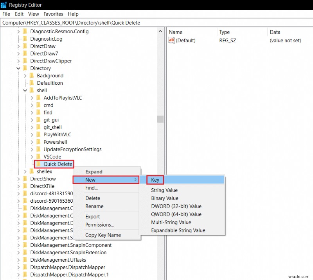This screenshot has width=313, height=280.
Task: Click the shell folder icon under Directory
Action: click(x=32, y=90)
